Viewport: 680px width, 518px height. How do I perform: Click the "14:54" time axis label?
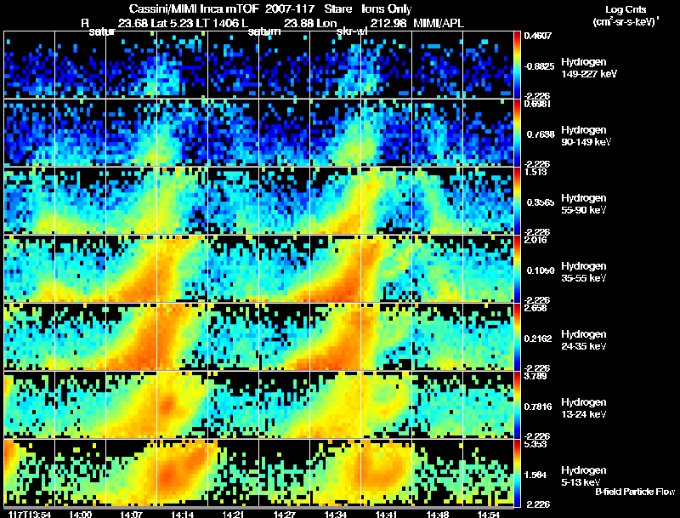pos(489,515)
